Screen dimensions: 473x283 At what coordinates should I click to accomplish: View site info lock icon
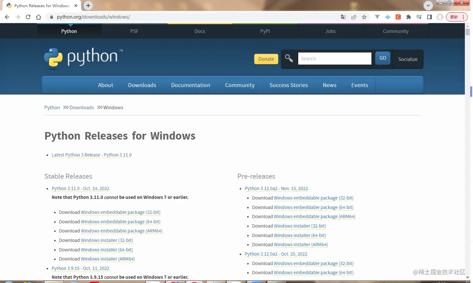(x=51, y=17)
